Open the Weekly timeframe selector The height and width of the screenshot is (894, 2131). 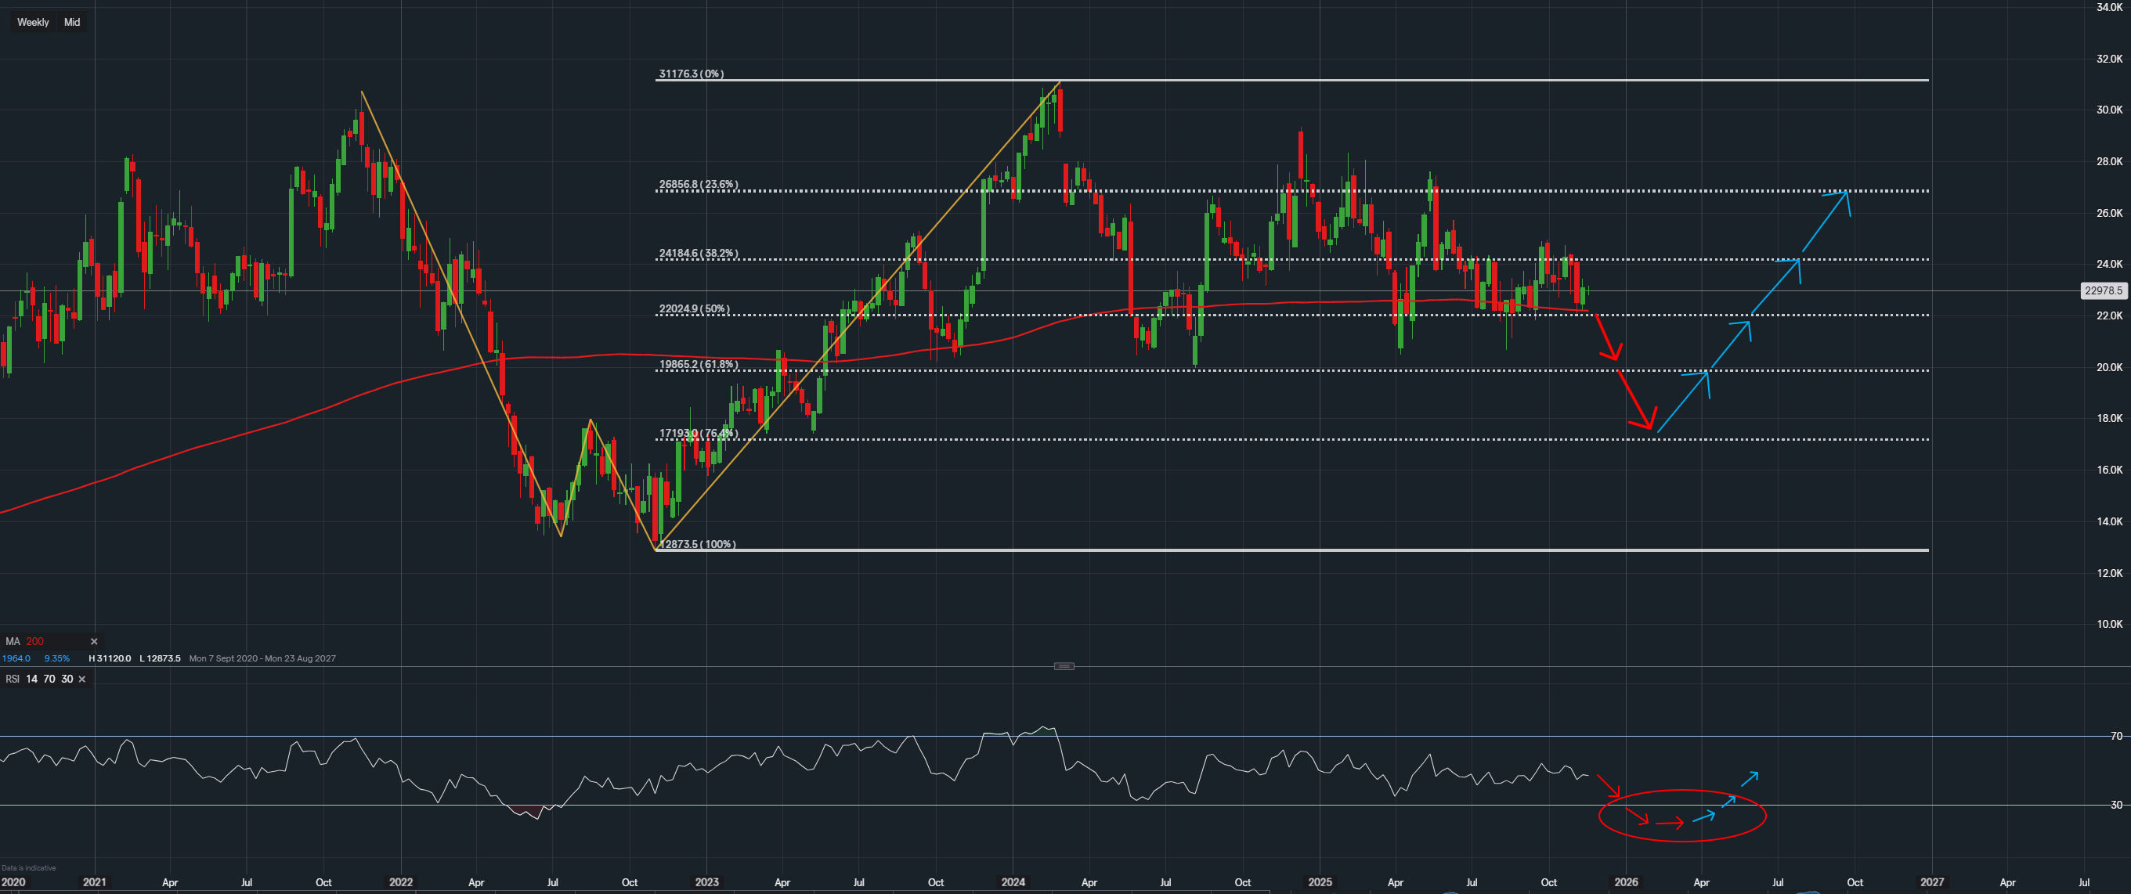coord(33,23)
